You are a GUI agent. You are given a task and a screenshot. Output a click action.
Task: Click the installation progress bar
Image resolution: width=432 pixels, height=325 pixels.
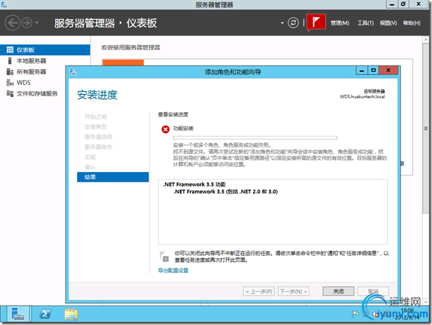click(255, 137)
